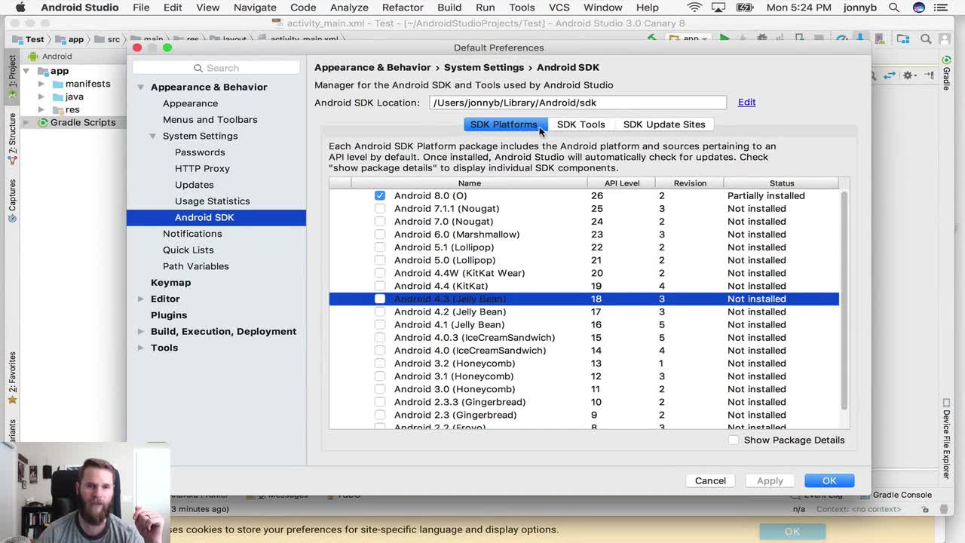
Task: Click the magnifier icon in preferences search
Action: (x=198, y=68)
